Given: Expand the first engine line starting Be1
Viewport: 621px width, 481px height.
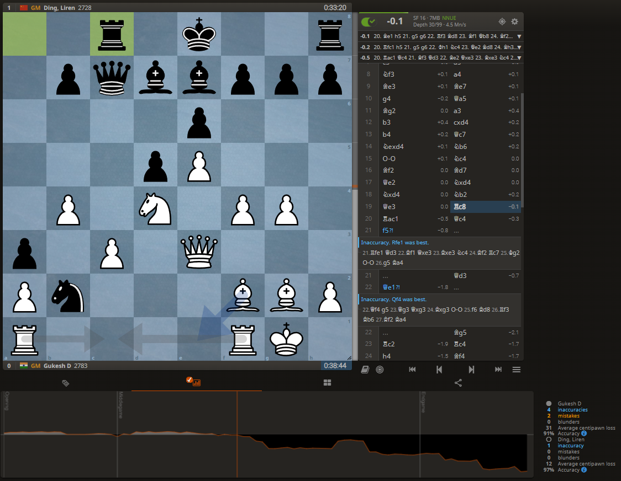Looking at the screenshot, I should 519,36.
